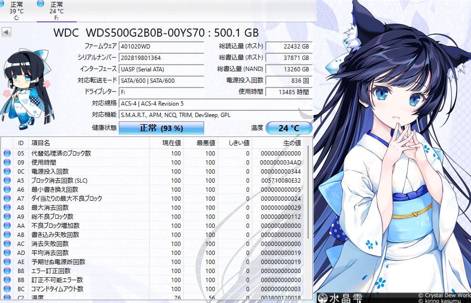Viewport: 471px width, 303px height.
Task: Click the 24 °C temperature display
Action: (x=288, y=127)
